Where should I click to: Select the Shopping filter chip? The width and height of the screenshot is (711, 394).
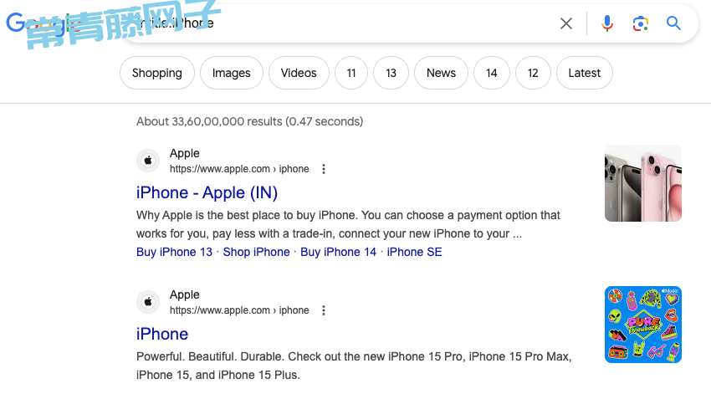pyautogui.click(x=157, y=73)
